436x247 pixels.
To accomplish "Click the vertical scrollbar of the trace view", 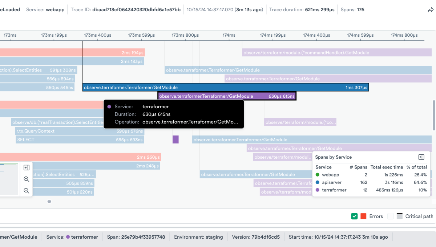I will (433, 116).
